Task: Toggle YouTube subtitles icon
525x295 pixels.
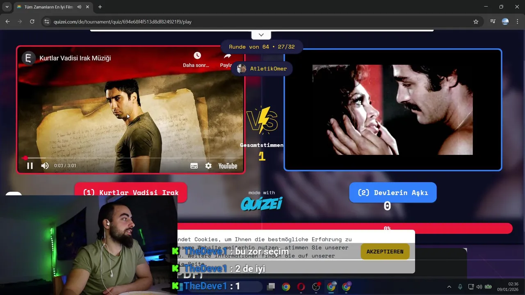Action: point(194,166)
